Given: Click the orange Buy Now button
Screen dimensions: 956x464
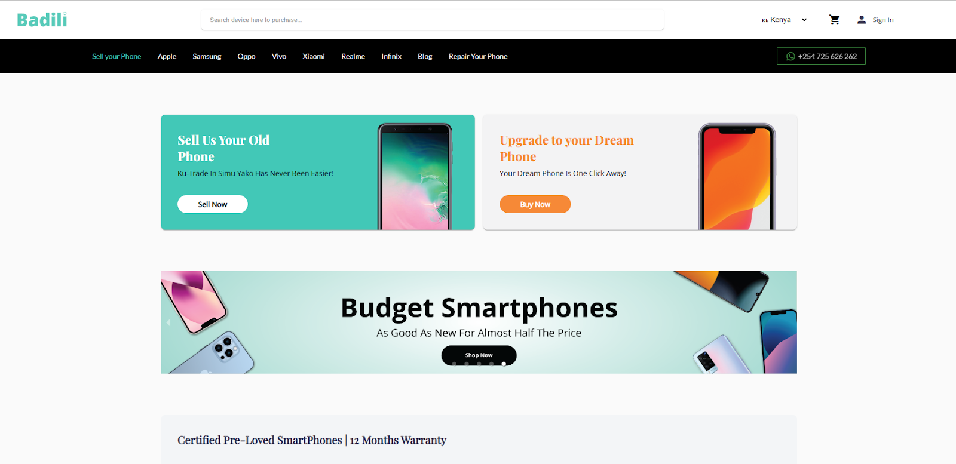Looking at the screenshot, I should tap(535, 204).
